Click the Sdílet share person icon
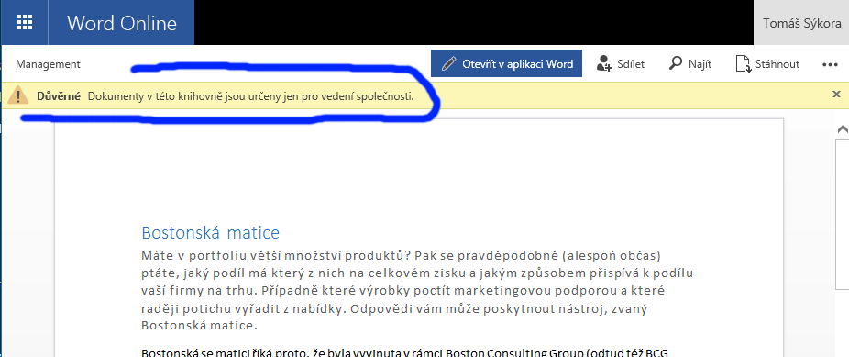Image resolution: width=849 pixels, height=357 pixels. click(x=604, y=63)
